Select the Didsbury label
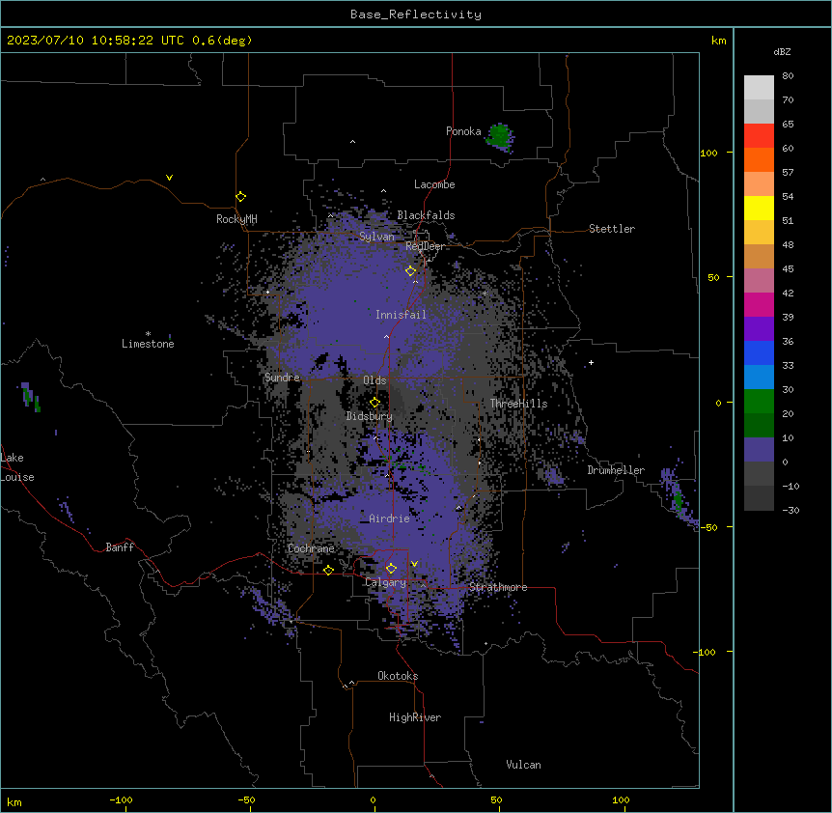Image resolution: width=832 pixels, height=813 pixels. tap(370, 416)
